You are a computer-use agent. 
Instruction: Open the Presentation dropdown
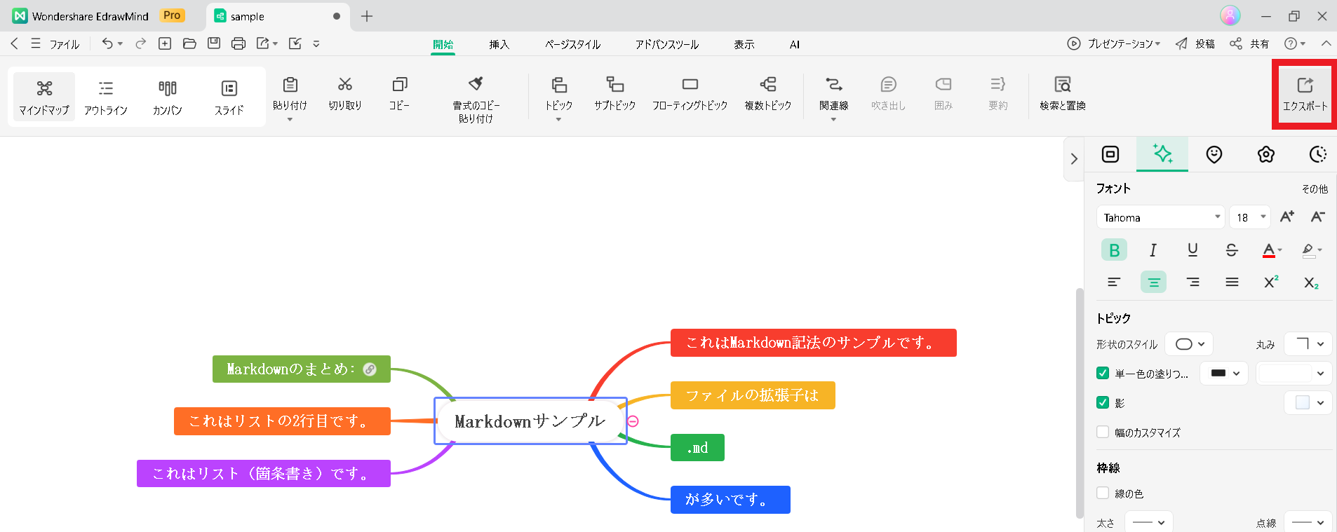pos(1114,43)
